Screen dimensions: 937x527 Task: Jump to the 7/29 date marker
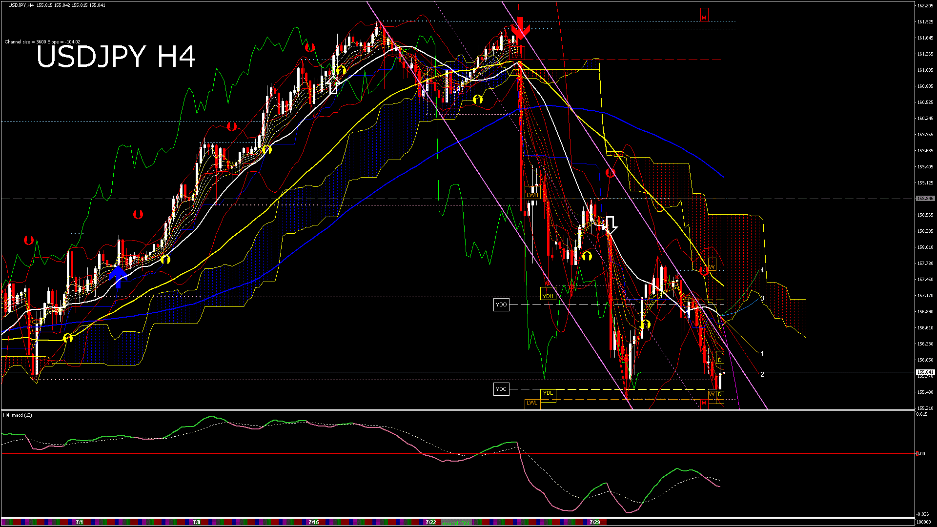coord(595,522)
